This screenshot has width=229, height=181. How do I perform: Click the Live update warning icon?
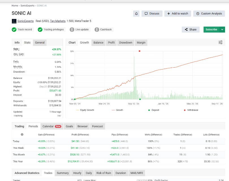tap(72, 29)
